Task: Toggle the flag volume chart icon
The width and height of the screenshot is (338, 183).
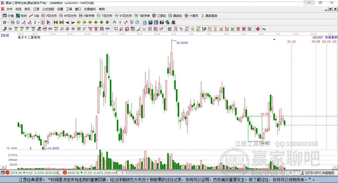Action: tap(49, 22)
